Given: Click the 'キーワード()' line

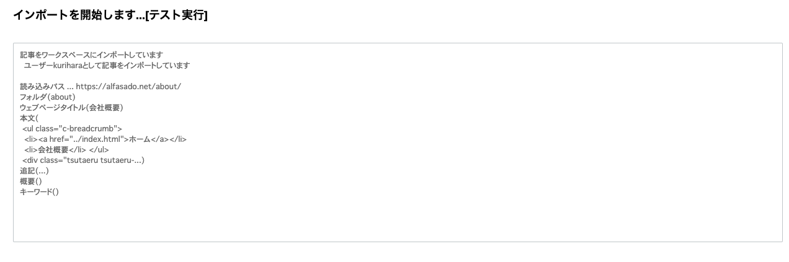Looking at the screenshot, I should [x=39, y=191].
